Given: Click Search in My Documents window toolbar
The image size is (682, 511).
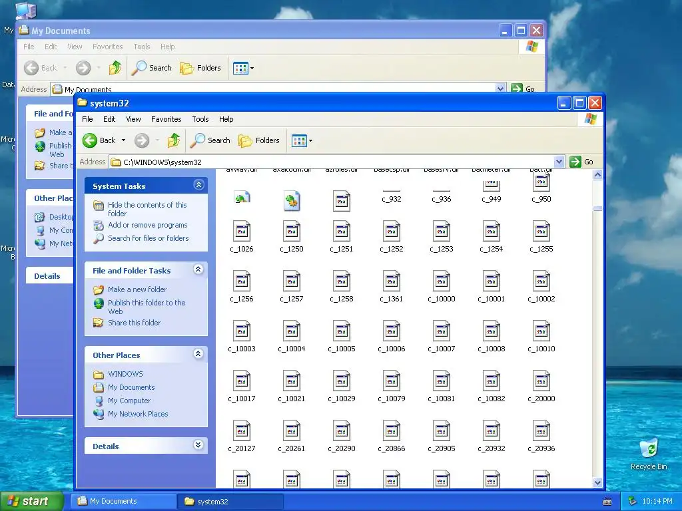Looking at the screenshot, I should click(x=152, y=68).
